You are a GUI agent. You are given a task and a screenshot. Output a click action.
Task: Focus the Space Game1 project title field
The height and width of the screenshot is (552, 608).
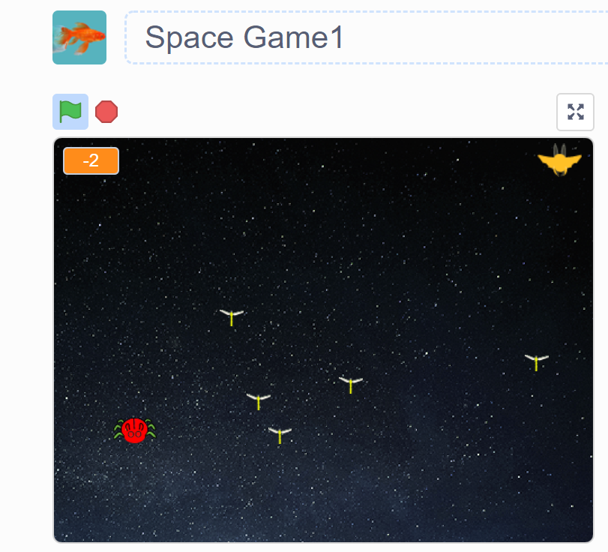367,37
